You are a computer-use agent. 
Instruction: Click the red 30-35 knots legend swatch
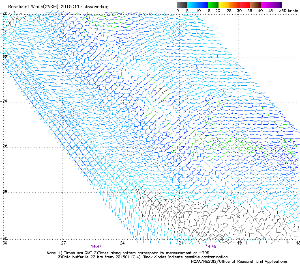click(x=245, y=5)
